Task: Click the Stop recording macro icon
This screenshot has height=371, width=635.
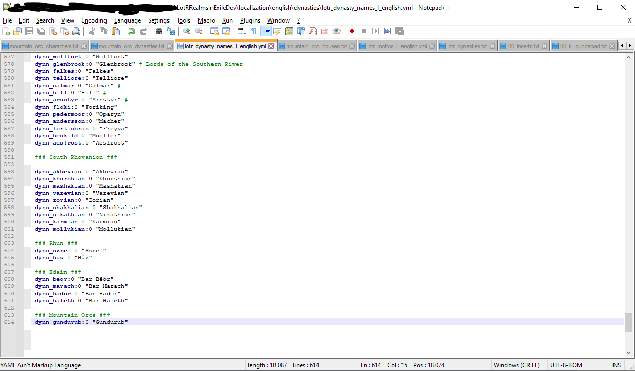Action: 364,31
